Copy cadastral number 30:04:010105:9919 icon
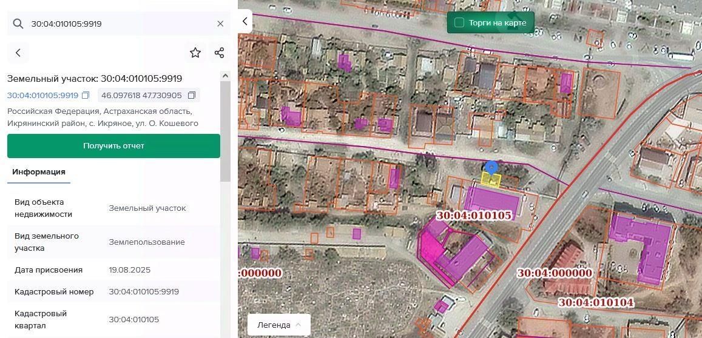 tap(86, 95)
